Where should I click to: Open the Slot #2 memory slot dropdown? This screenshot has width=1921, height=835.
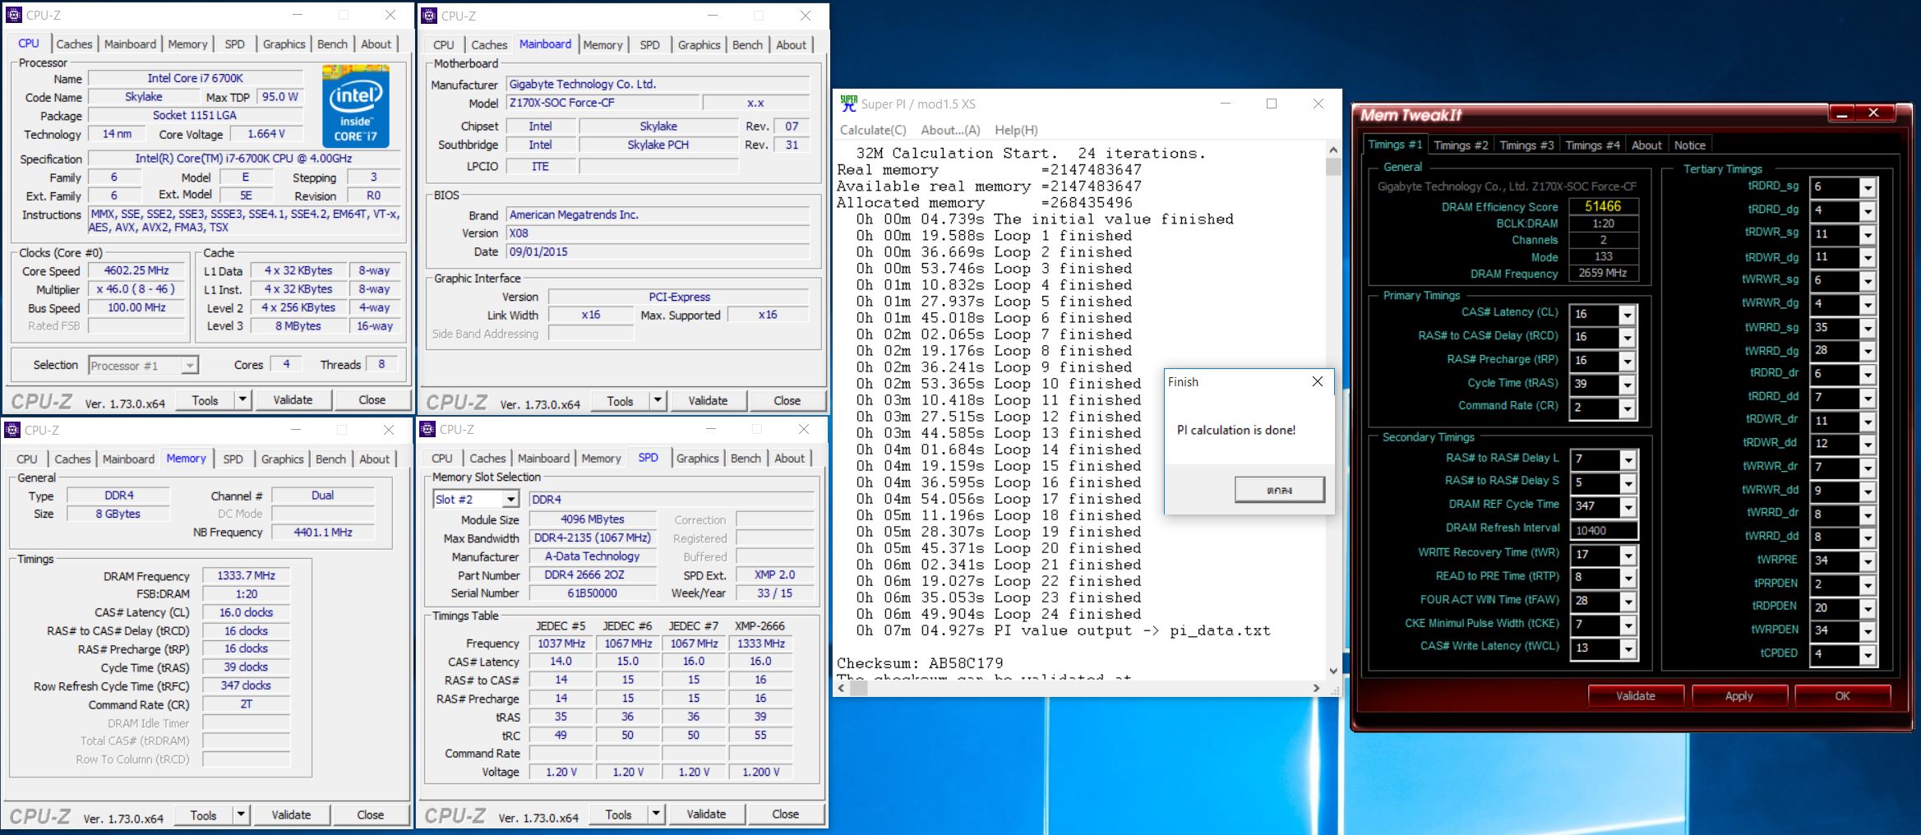(510, 499)
